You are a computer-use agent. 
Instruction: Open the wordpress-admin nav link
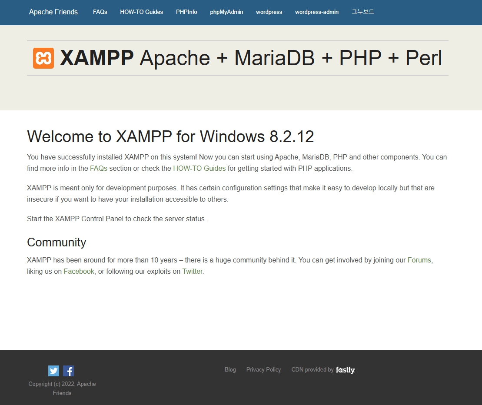317,12
